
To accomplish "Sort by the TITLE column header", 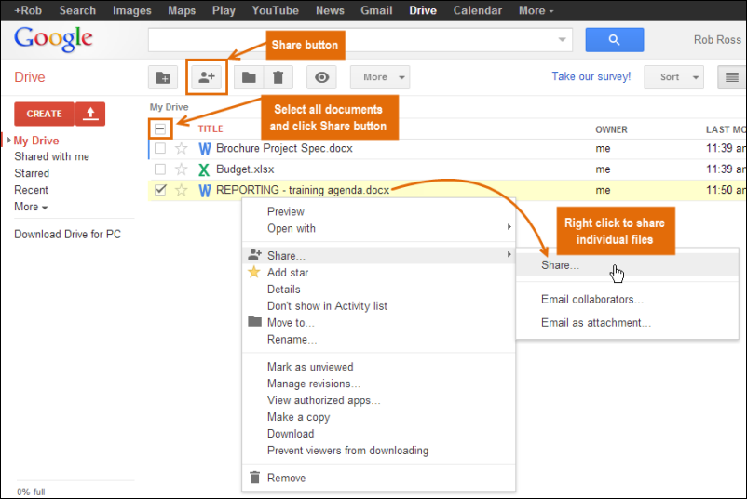I will (x=211, y=128).
